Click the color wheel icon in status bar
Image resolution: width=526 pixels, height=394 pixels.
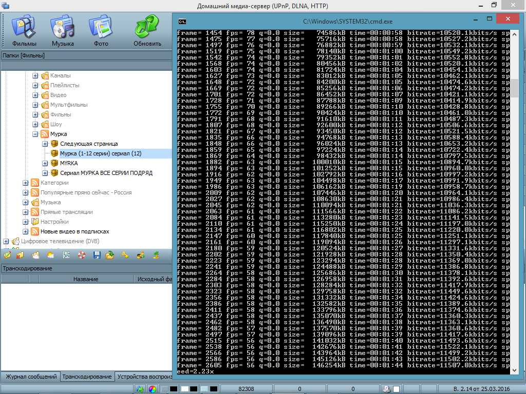[152, 389]
